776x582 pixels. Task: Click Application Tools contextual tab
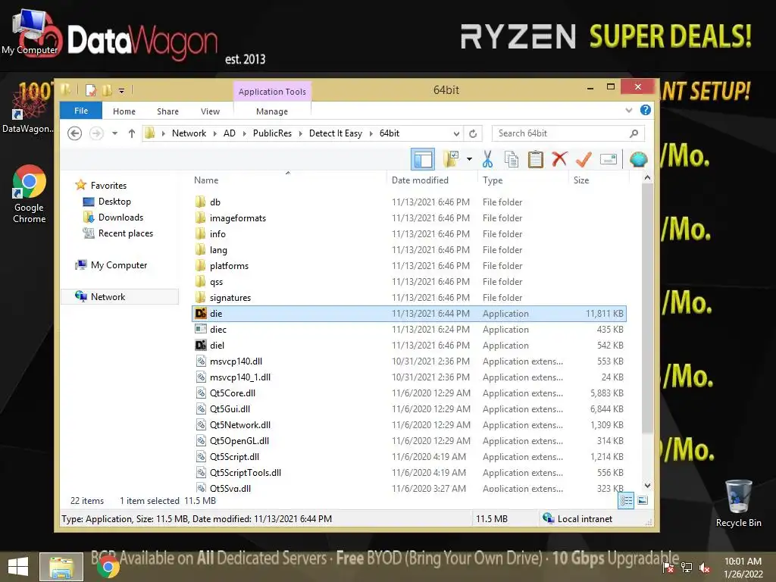click(272, 92)
